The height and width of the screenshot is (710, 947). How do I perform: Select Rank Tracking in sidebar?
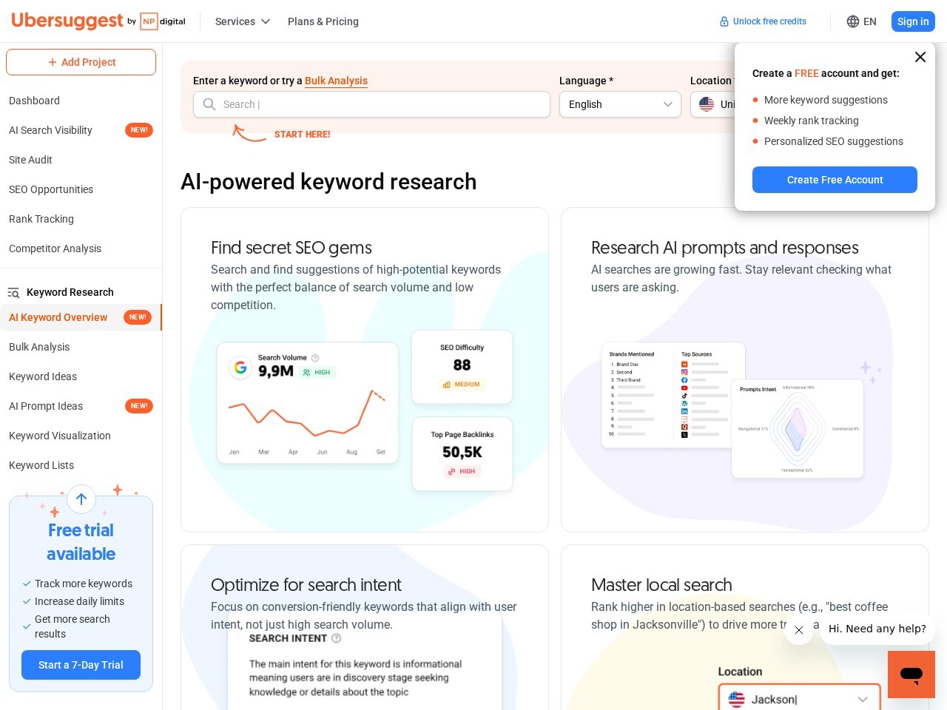pos(41,219)
